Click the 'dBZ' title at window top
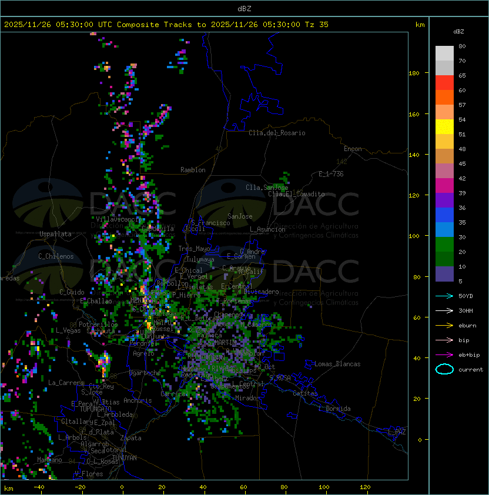Viewport: 489px width, 495px height. point(244,8)
